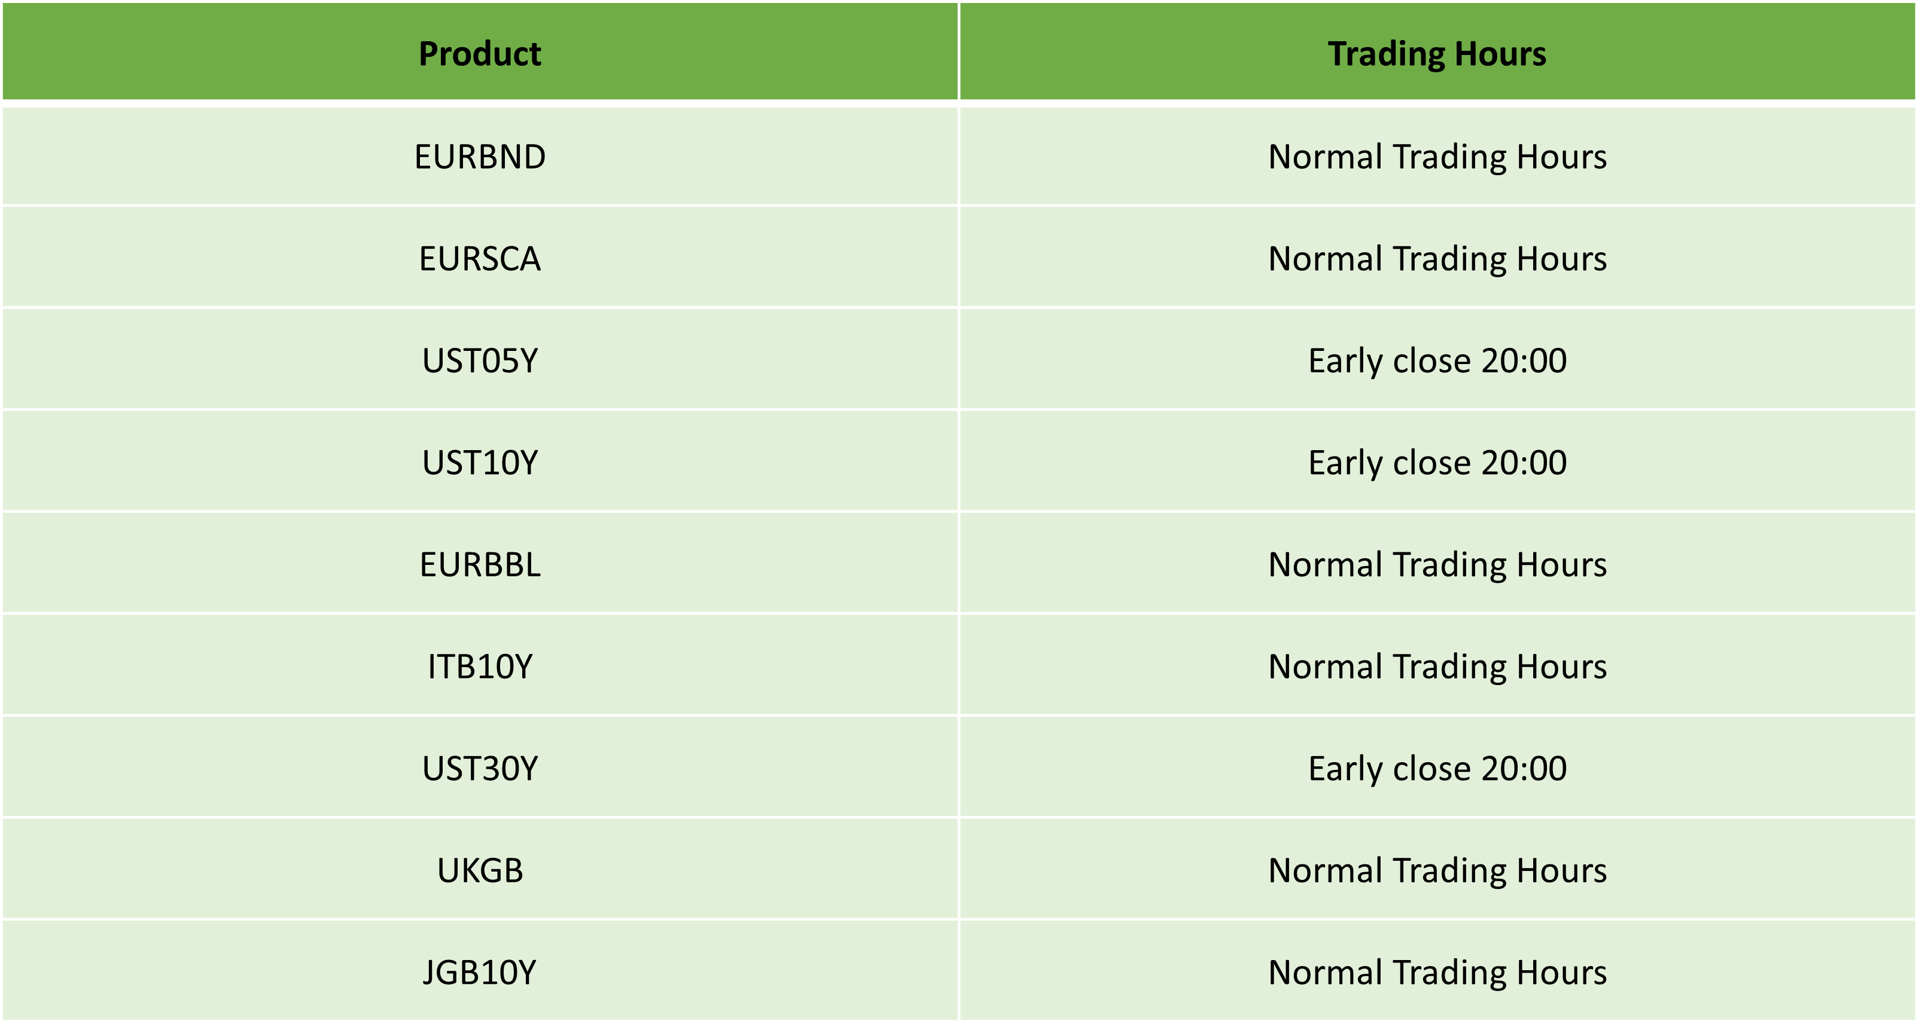Select the trading hours cell for ITB10Y
1922x1024 pixels.
[1436, 667]
